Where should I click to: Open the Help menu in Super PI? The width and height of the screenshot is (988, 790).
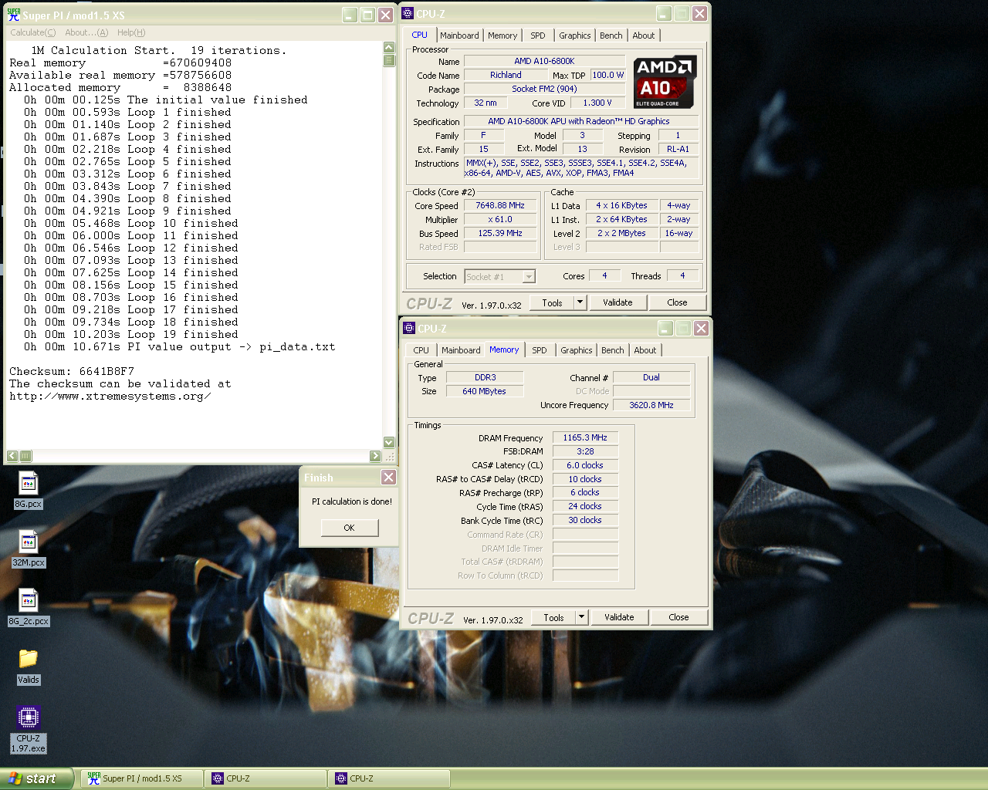[131, 32]
